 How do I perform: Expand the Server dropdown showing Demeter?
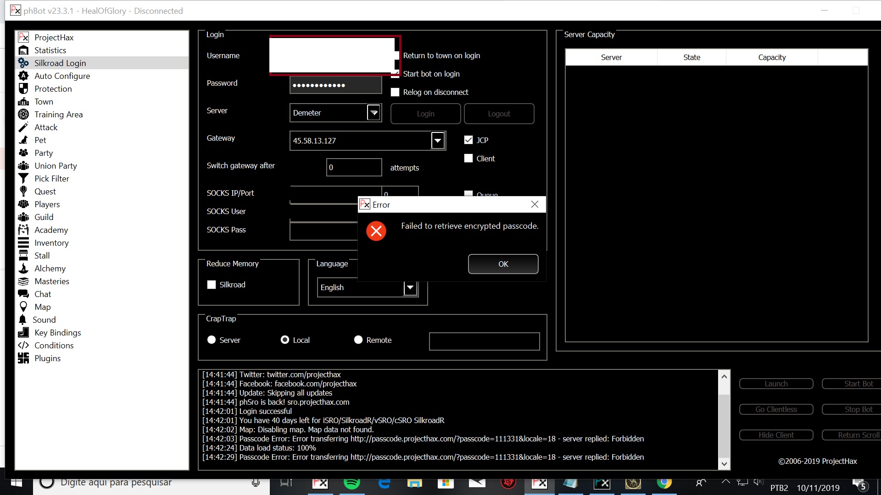coord(374,113)
